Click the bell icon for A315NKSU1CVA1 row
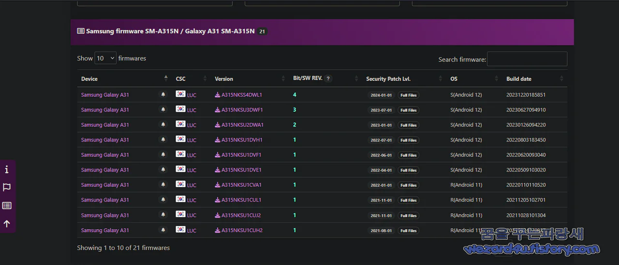The height and width of the screenshot is (265, 619). click(x=163, y=185)
